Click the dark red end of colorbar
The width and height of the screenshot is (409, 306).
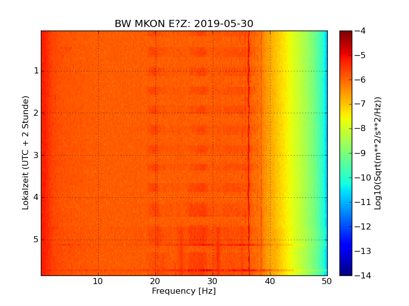(346, 34)
